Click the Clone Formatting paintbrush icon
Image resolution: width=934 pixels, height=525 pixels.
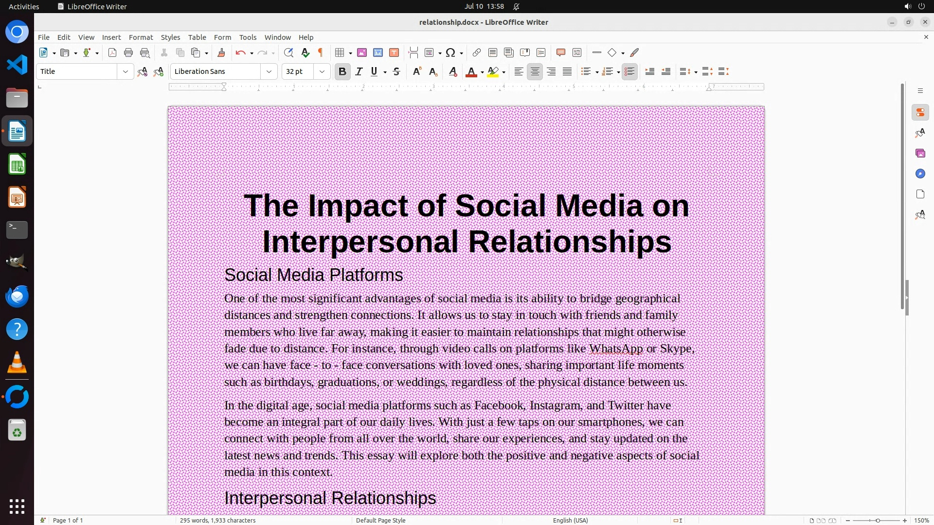(x=221, y=53)
